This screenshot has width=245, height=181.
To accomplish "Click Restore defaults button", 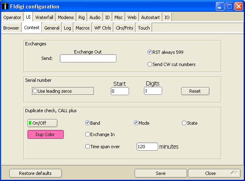I will 36,173.
